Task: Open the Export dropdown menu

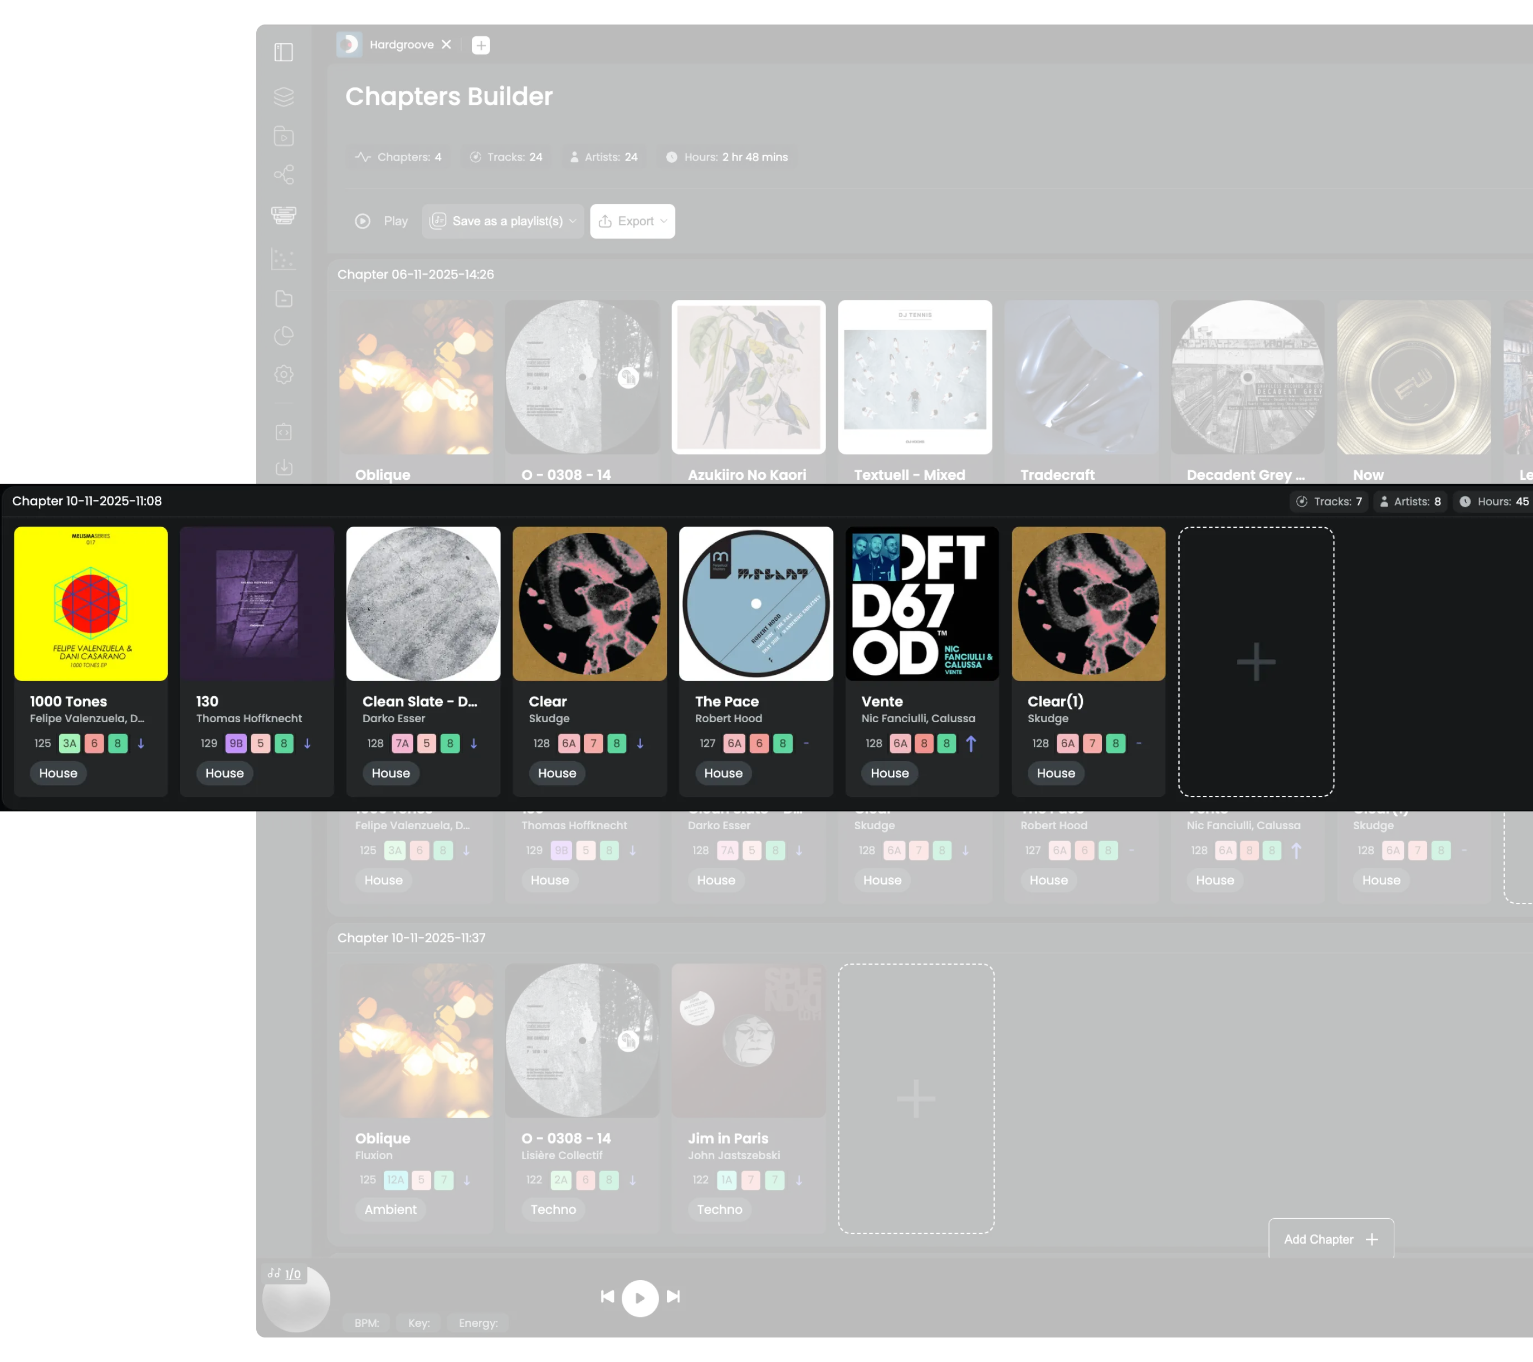Action: pos(632,221)
